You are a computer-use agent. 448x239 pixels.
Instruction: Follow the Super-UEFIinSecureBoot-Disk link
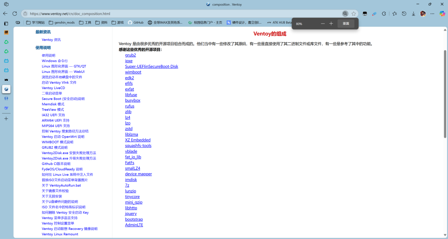click(x=151, y=66)
